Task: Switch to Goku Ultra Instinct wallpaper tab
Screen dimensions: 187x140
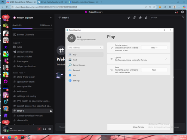Action: 83,2
